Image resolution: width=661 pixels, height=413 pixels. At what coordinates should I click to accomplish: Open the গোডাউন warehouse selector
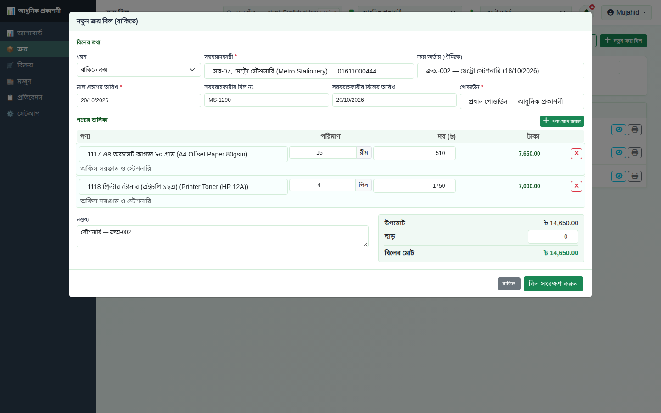point(522,101)
